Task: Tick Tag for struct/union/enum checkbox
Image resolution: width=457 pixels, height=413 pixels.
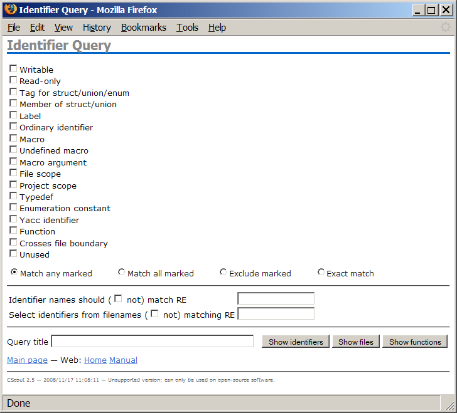Action: [13, 92]
